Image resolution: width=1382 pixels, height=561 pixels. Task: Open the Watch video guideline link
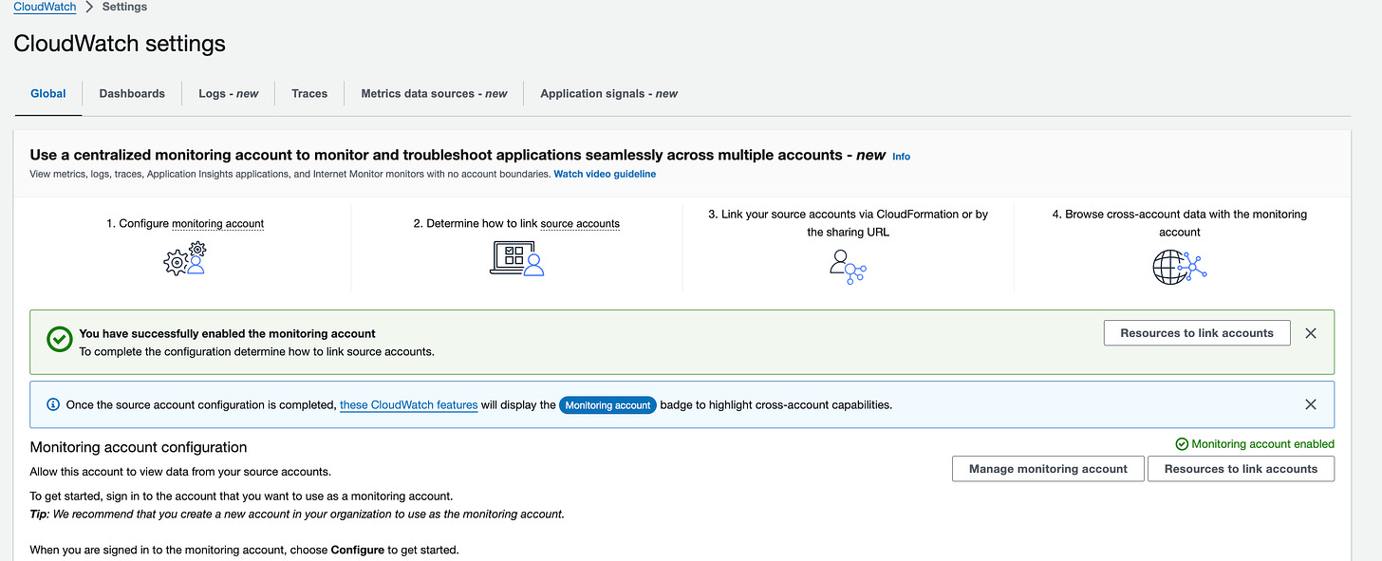605,174
